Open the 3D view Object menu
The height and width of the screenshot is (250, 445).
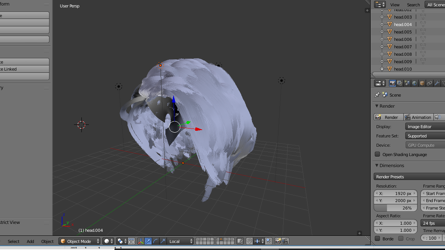pyautogui.click(x=47, y=241)
